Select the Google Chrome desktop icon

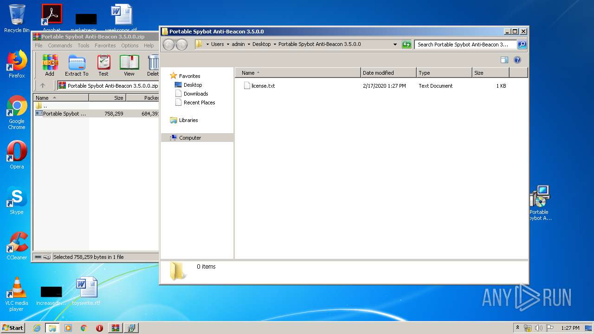click(17, 112)
